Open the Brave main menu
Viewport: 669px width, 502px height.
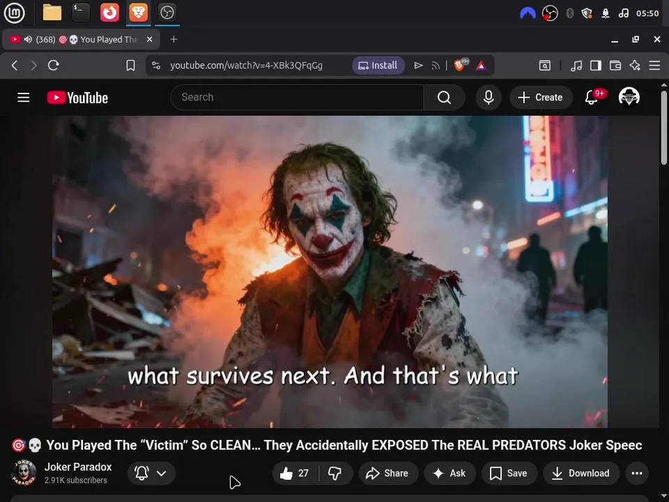[x=654, y=66]
